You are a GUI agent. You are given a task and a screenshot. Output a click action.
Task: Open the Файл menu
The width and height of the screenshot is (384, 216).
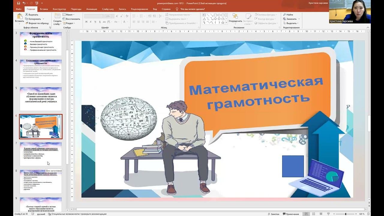tap(19, 9)
